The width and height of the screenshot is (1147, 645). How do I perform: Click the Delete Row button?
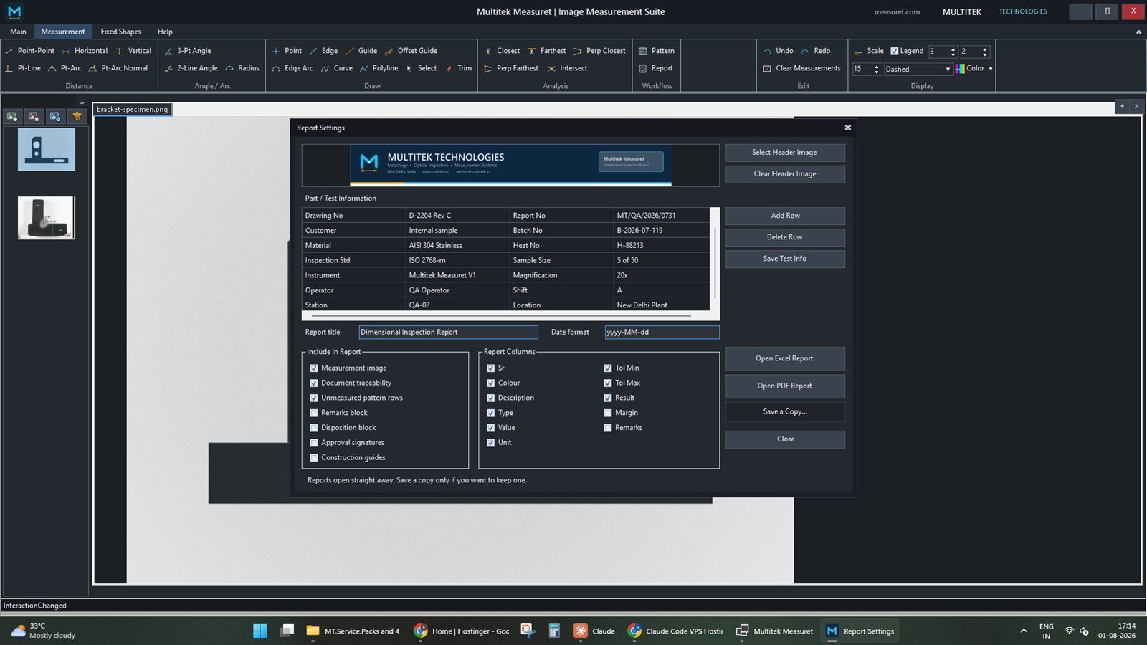click(x=785, y=237)
